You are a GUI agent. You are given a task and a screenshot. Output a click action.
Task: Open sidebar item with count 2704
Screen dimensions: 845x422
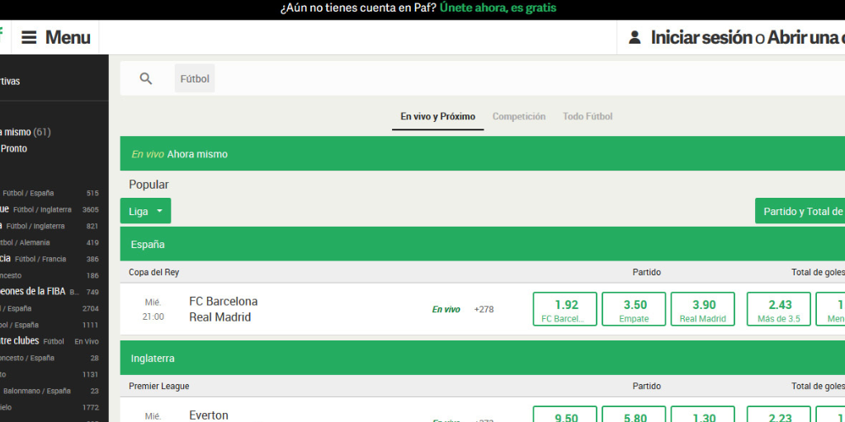[50, 308]
